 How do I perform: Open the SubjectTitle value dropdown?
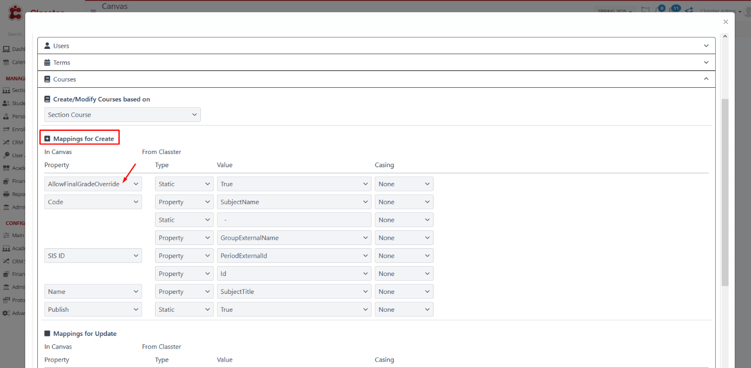294,292
